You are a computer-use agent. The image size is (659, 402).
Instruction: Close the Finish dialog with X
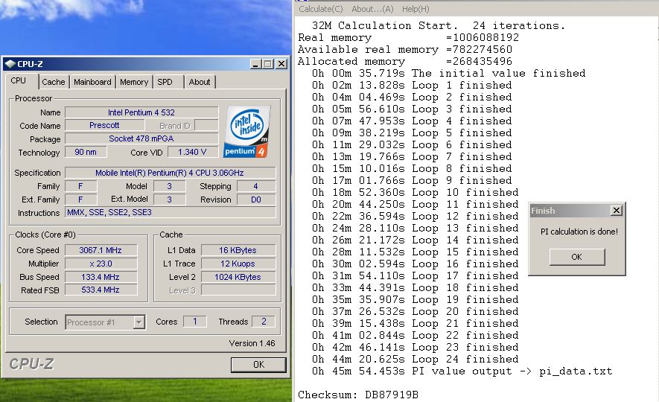[x=616, y=211]
